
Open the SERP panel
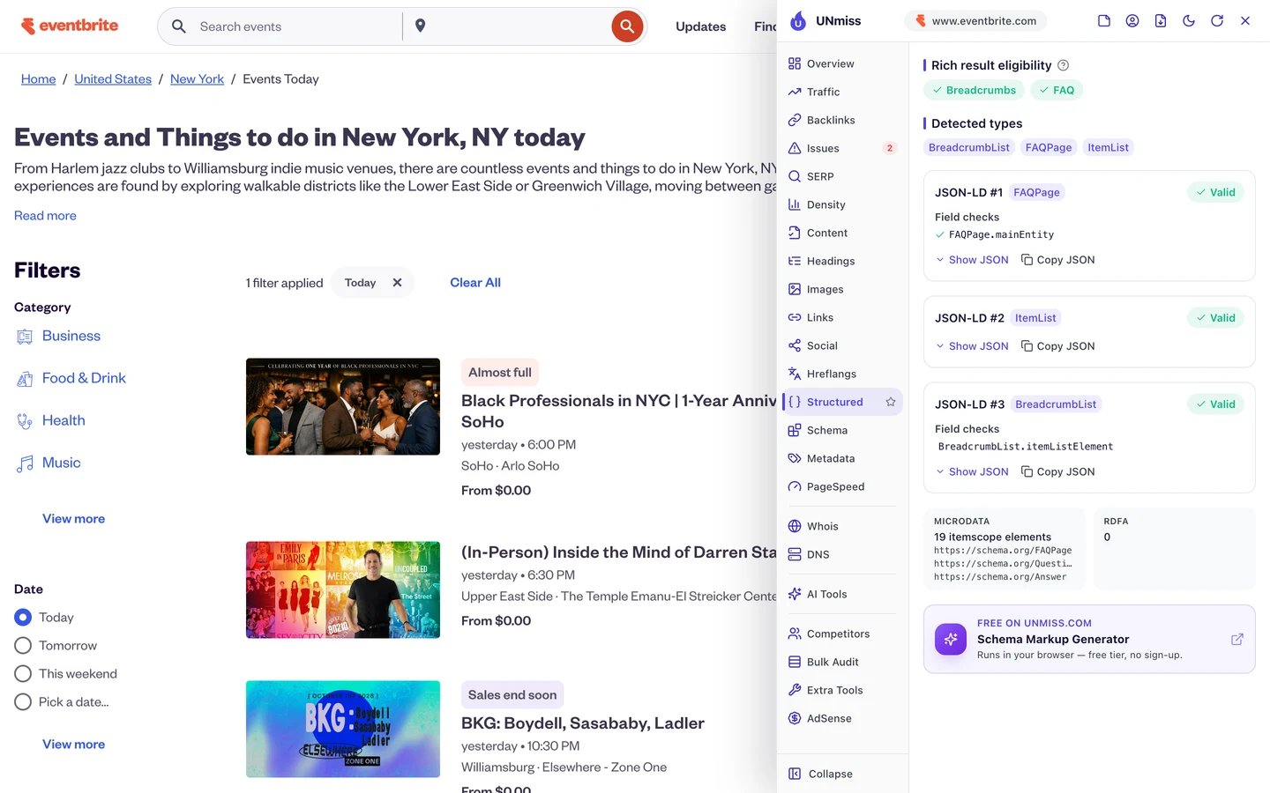[843, 176]
